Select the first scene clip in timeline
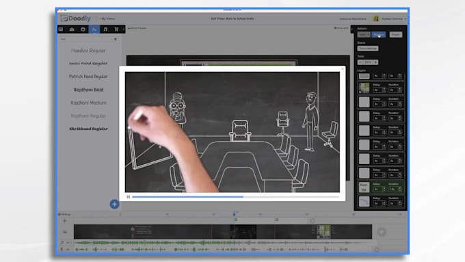Image resolution: width=465 pixels, height=262 pixels. coord(142,232)
